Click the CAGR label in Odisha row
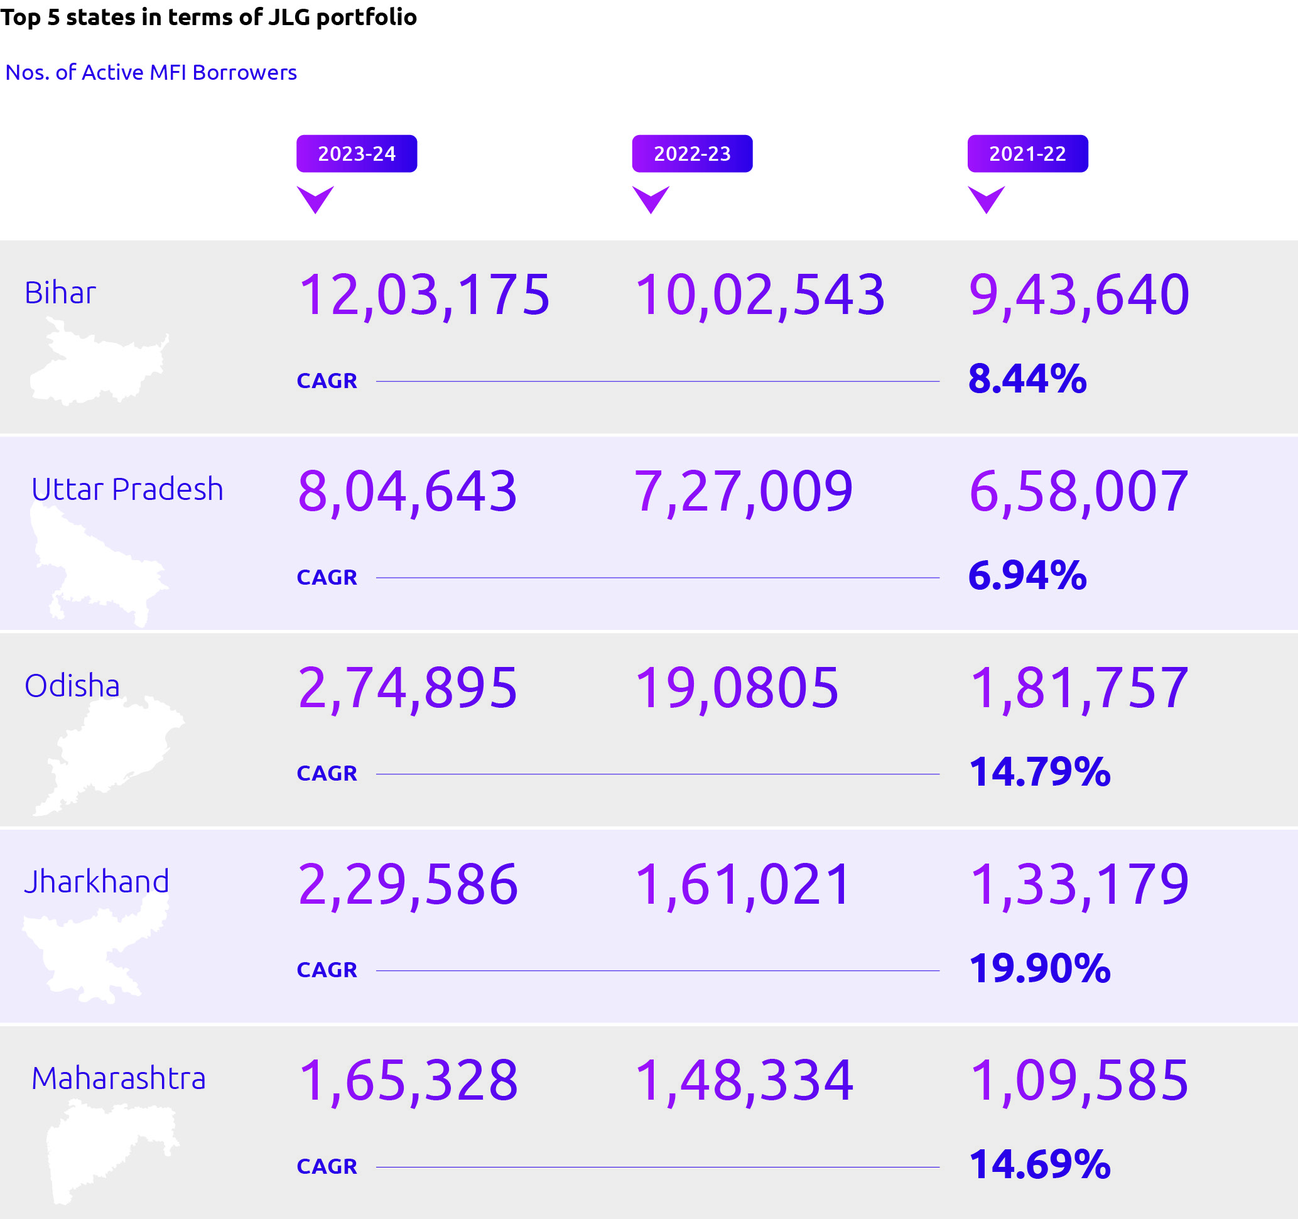This screenshot has height=1219, width=1298. click(327, 773)
